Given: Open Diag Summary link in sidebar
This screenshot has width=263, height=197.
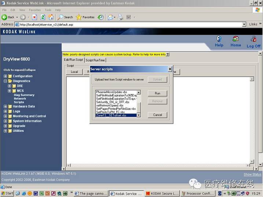Looking at the screenshot, I should point(24,95).
